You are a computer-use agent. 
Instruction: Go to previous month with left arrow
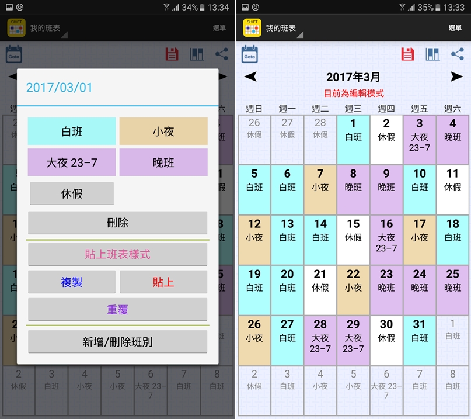tap(250, 77)
